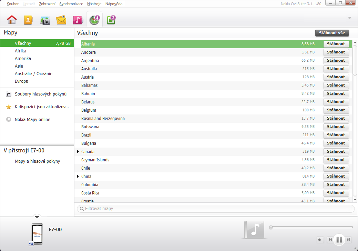Screen dimensions: 358x251
Task: Collapse the device panel with the down arrow
Action: (37, 217)
